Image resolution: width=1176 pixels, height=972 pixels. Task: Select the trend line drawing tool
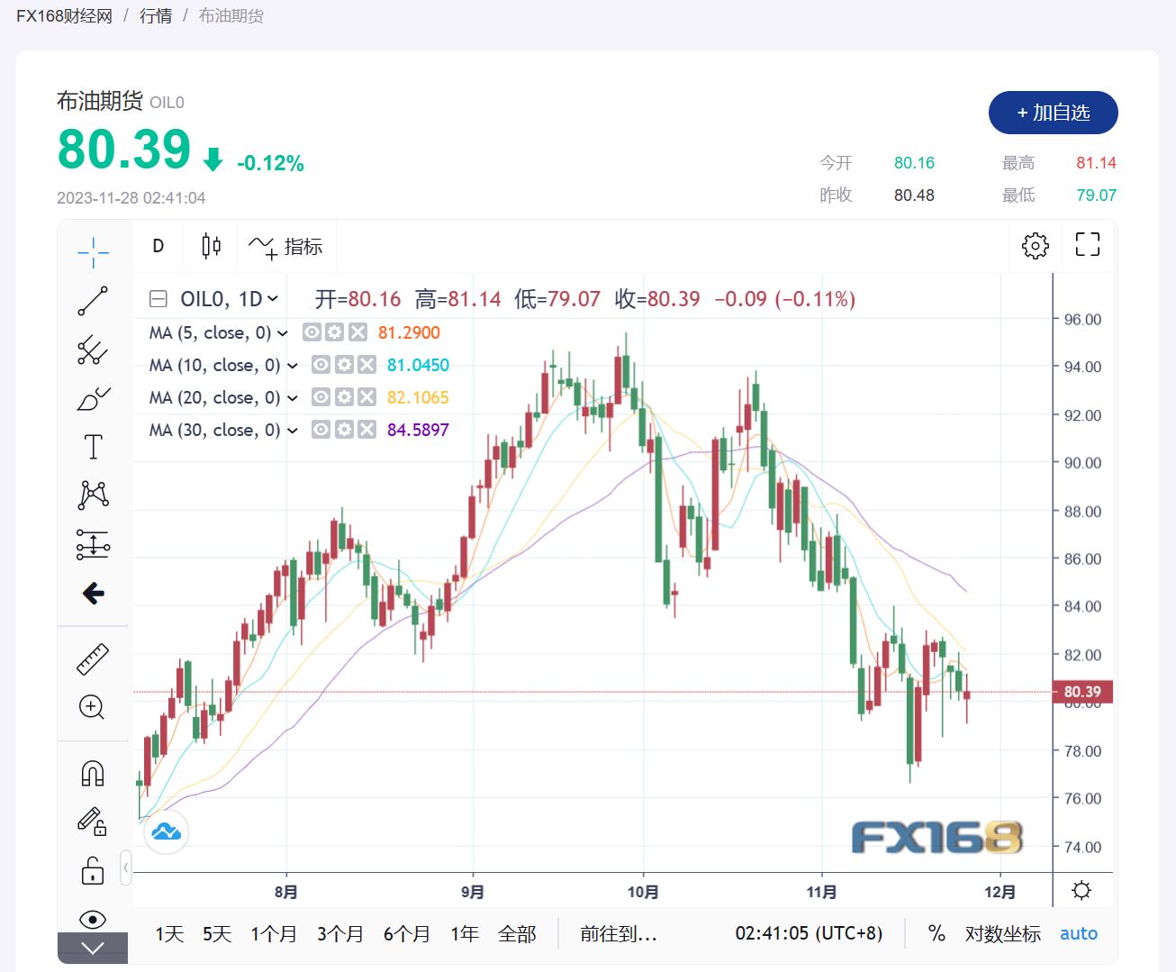pos(93,301)
